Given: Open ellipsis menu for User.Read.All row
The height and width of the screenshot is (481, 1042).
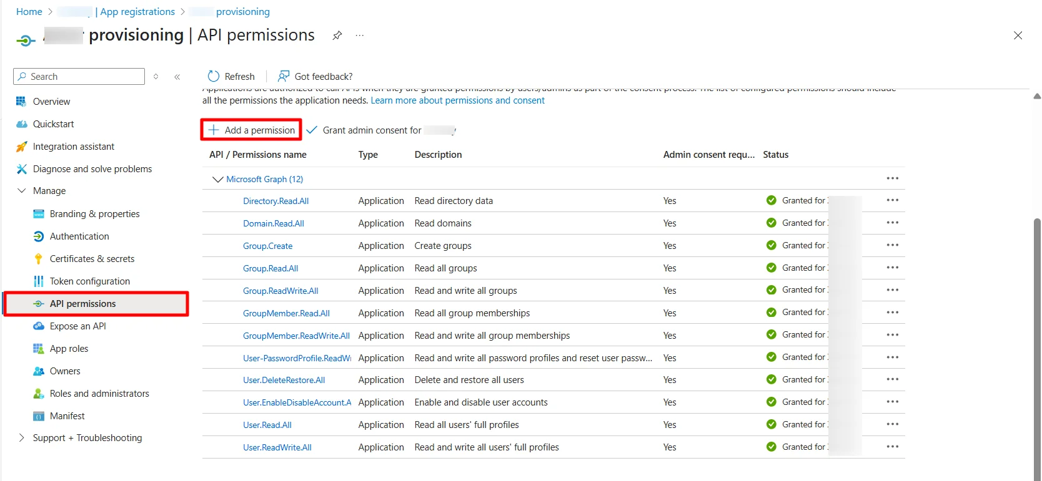Looking at the screenshot, I should pyautogui.click(x=892, y=424).
